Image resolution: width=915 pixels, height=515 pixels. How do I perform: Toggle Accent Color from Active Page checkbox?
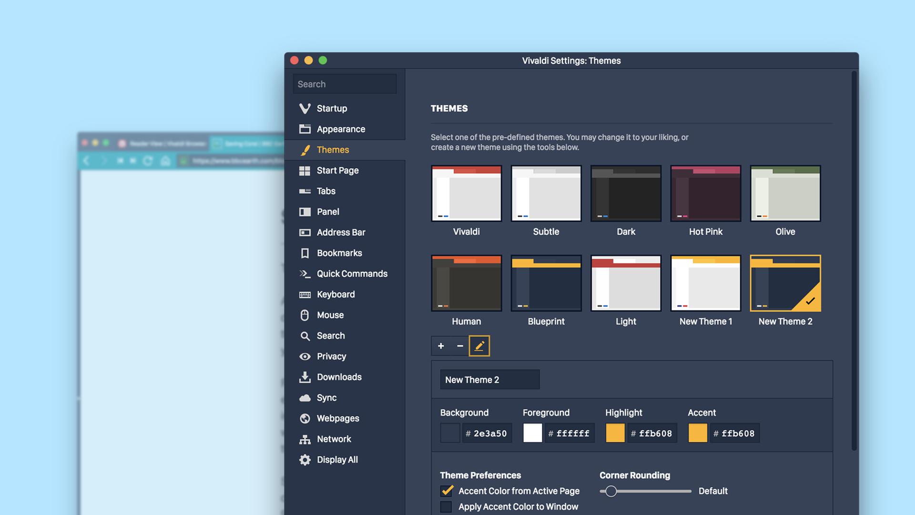click(x=447, y=491)
